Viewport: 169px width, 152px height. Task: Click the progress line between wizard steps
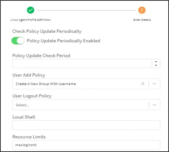click(86, 10)
